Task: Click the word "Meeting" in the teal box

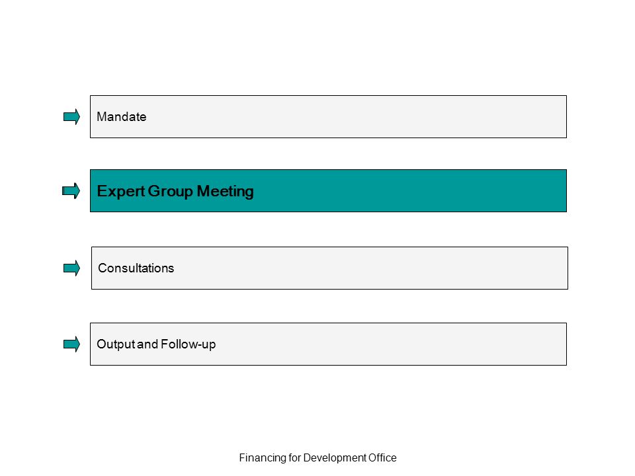Action: pos(225,191)
